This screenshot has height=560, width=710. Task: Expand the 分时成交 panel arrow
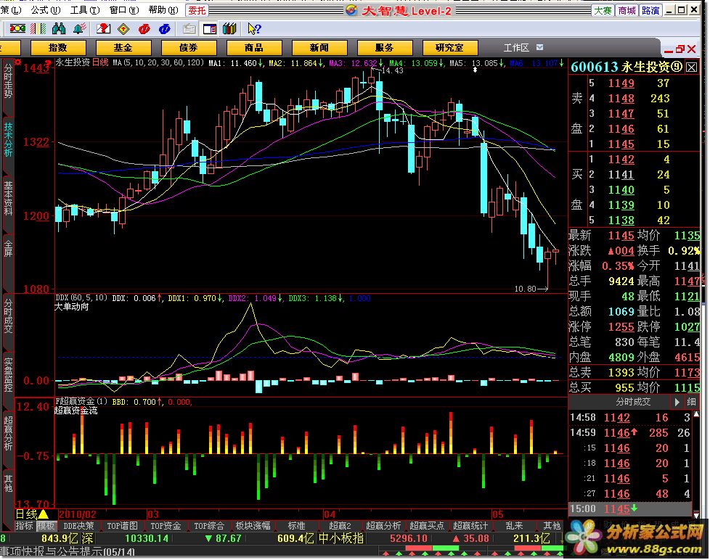point(677,402)
